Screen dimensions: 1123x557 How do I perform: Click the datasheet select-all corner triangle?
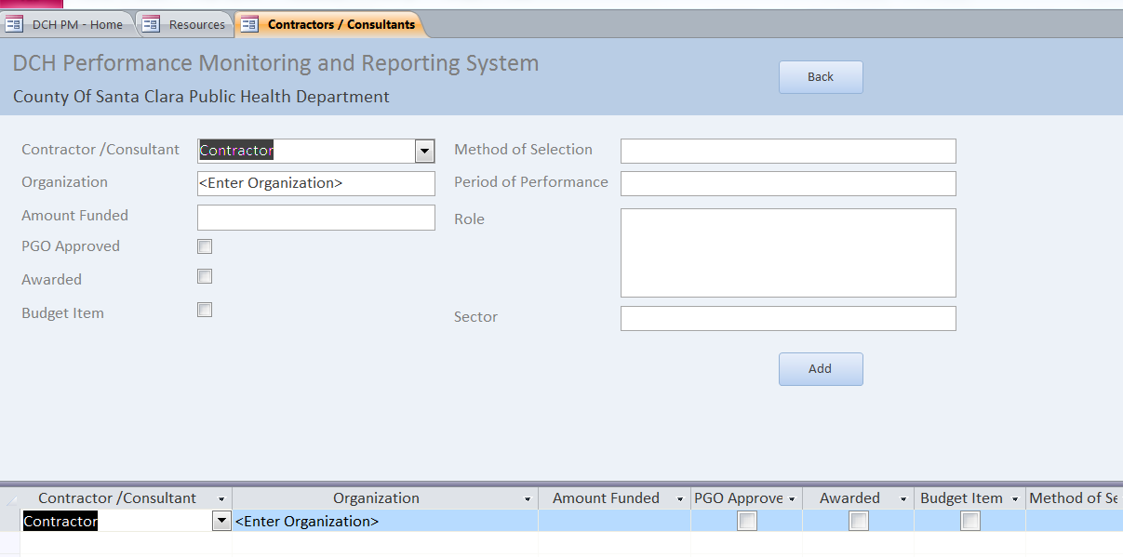point(11,499)
